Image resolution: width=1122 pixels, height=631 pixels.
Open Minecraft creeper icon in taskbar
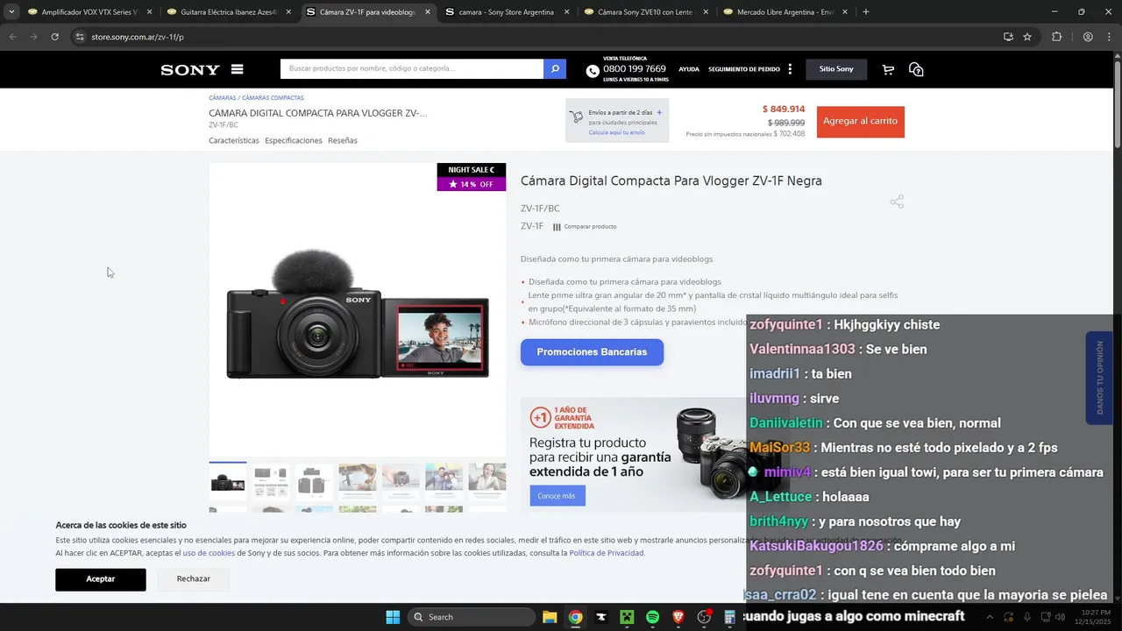tap(627, 617)
